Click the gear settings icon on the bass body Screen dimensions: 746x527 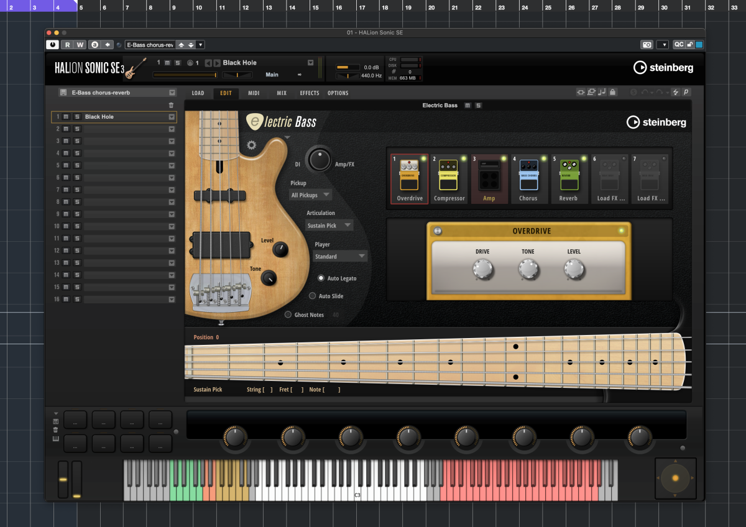251,145
